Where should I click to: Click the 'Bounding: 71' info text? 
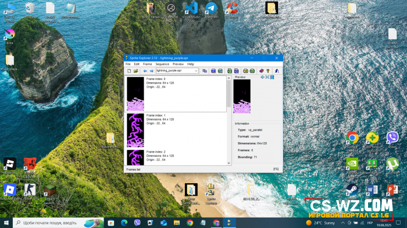tap(247, 157)
